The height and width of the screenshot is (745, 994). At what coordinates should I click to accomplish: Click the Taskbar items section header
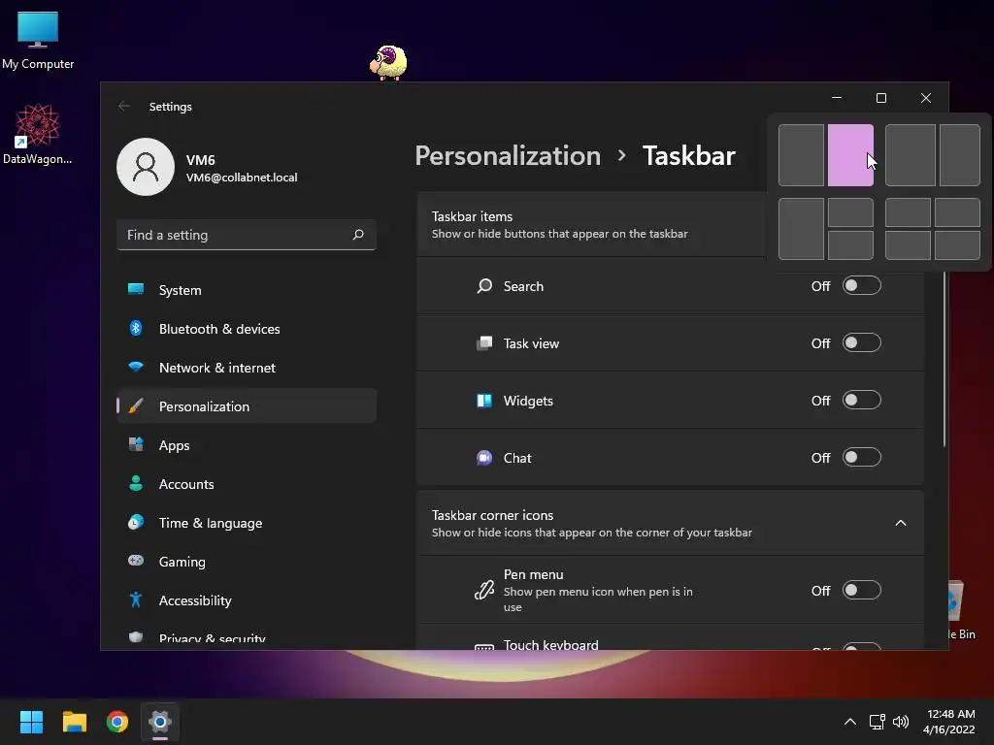click(x=591, y=224)
